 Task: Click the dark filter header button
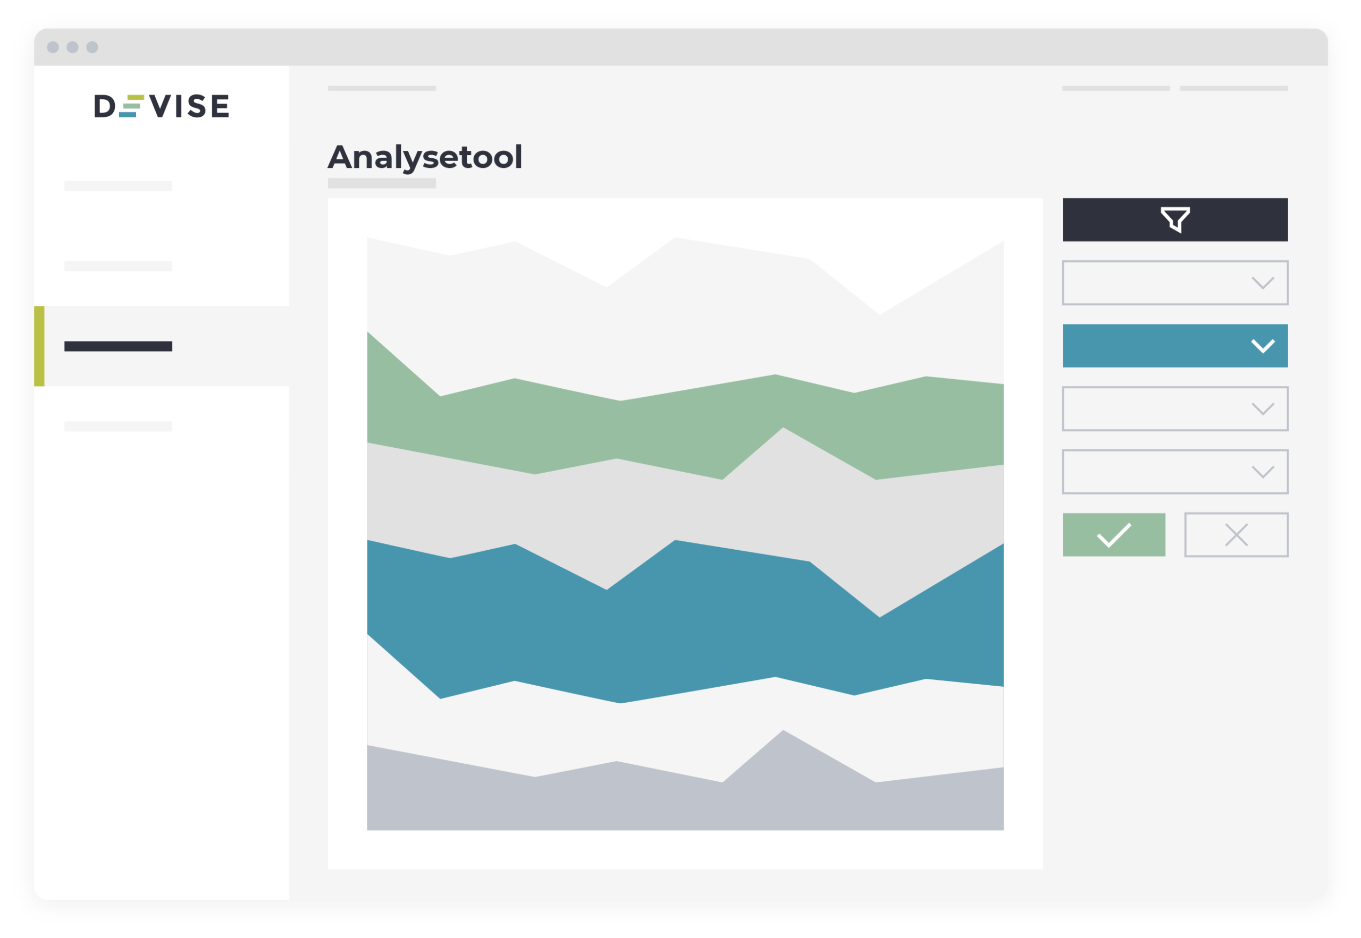pyautogui.click(x=1174, y=220)
